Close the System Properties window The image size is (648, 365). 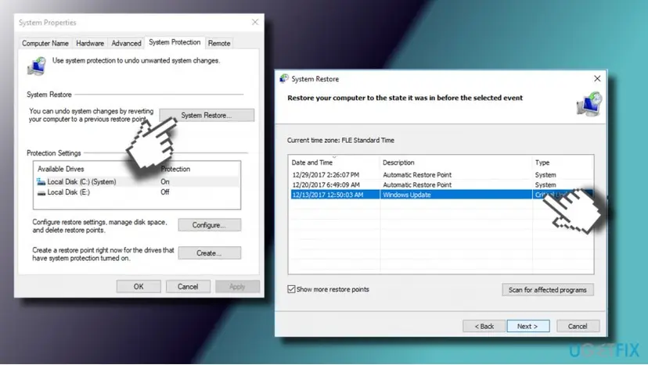(255, 22)
